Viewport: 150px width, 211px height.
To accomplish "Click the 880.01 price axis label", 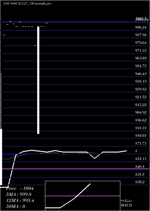I will tap(141, 136).
